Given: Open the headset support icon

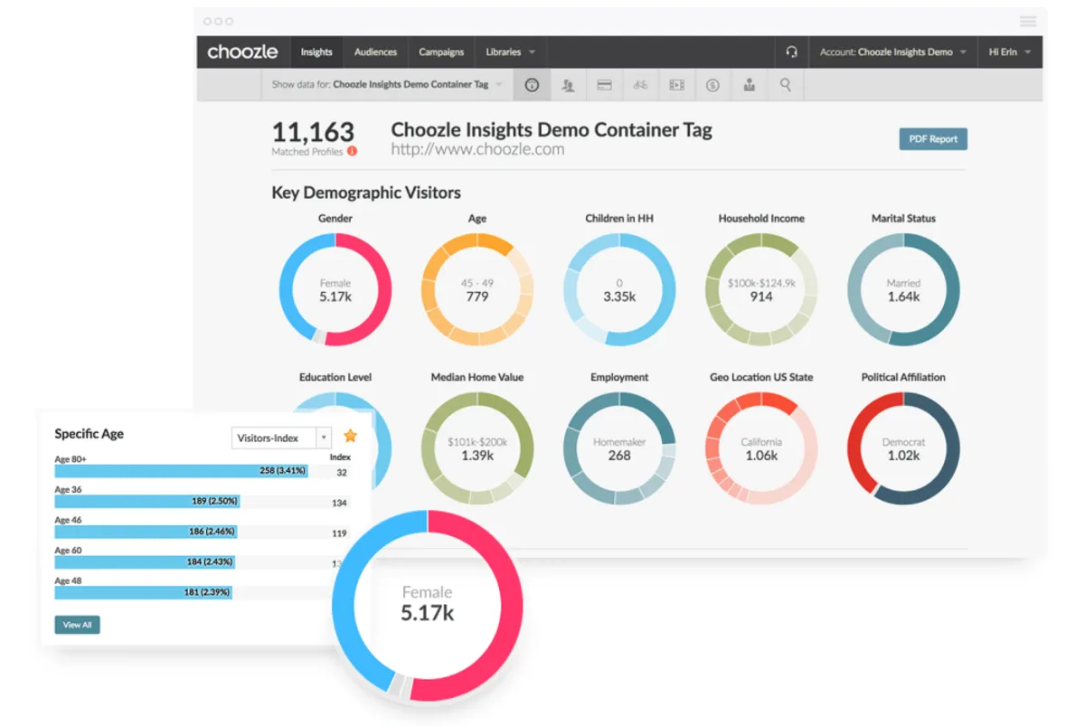Looking at the screenshot, I should 792,52.
